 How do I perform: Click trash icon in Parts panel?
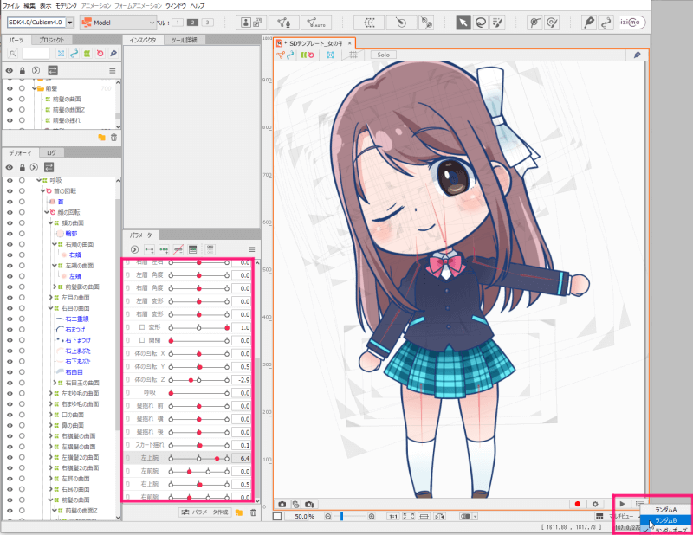click(114, 138)
